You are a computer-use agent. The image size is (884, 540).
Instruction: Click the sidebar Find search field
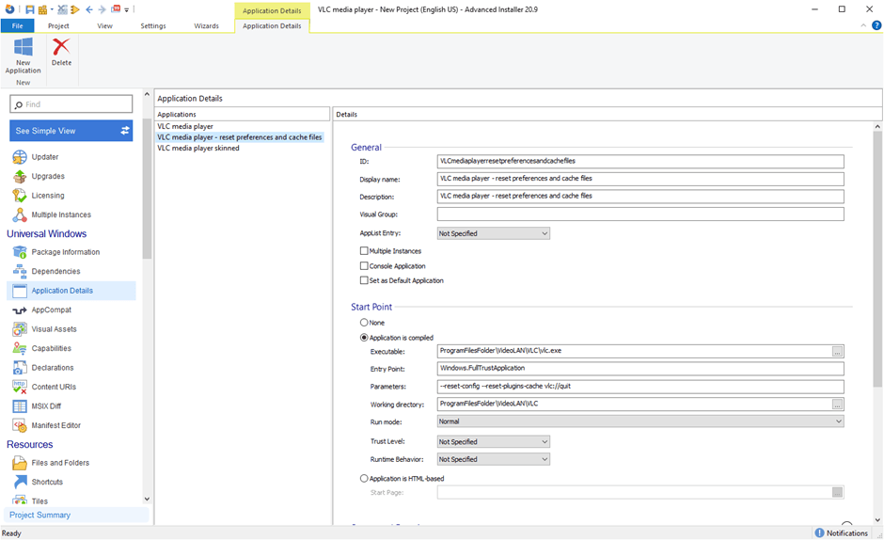tap(71, 104)
